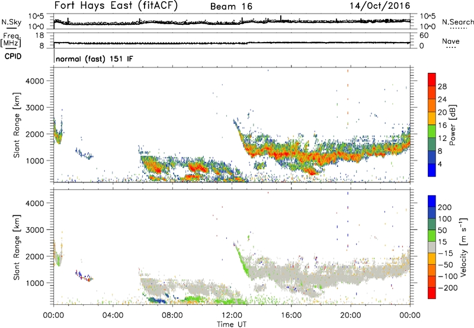
Task: Click the frequency trace line in Freq panel
Action: point(232,43)
